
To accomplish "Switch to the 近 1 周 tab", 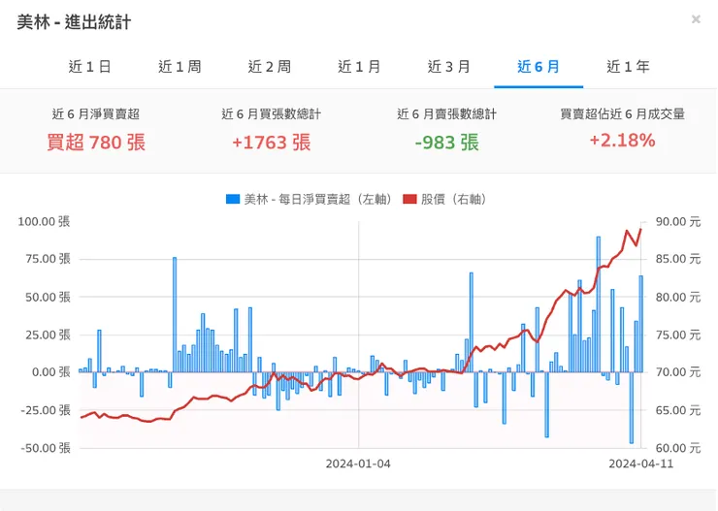I will 179,67.
